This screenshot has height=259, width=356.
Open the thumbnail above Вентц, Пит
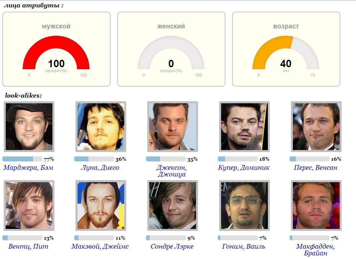[x=29, y=206]
